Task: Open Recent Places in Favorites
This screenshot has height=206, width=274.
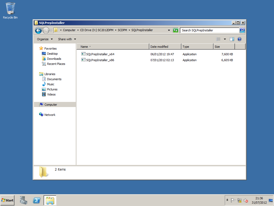Action: tap(56, 64)
